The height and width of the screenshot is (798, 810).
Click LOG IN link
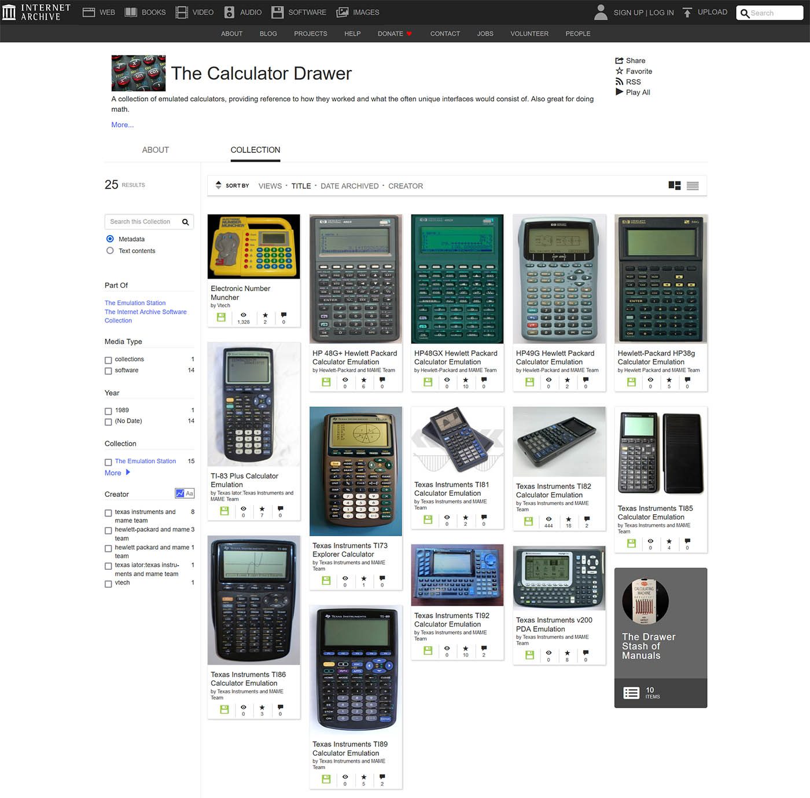pyautogui.click(x=661, y=12)
